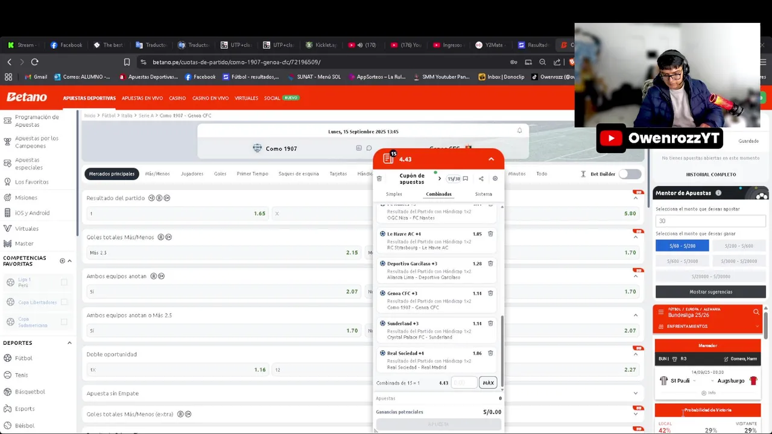Switch to Combinadas tab in bet slip

pos(438,194)
